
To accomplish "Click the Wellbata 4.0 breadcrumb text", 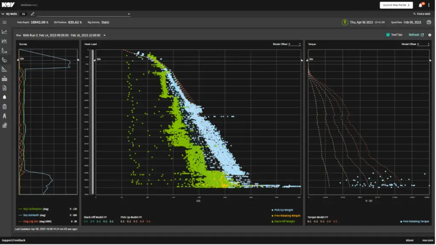I will pyautogui.click(x=29, y=5).
